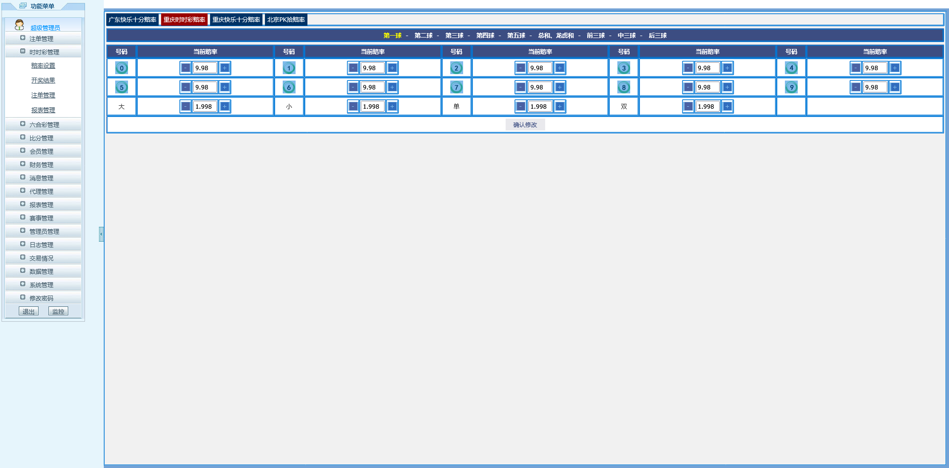Open the 广东快乐十分赔率 tab
Viewport: 949px width, 468px height.
132,20
